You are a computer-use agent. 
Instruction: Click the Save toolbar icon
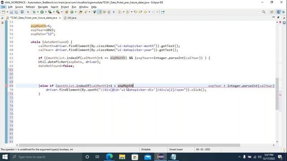tap(11, 12)
